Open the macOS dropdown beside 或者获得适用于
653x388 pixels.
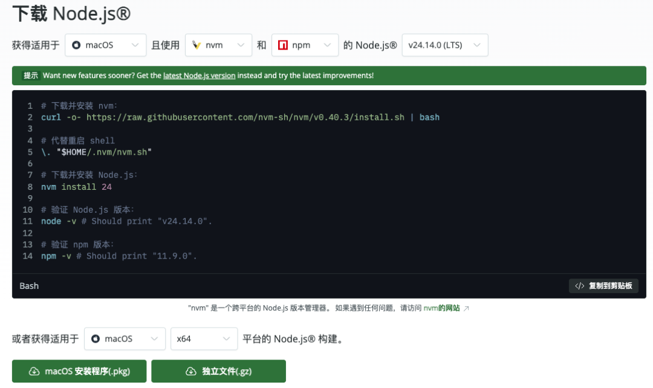[x=125, y=339]
